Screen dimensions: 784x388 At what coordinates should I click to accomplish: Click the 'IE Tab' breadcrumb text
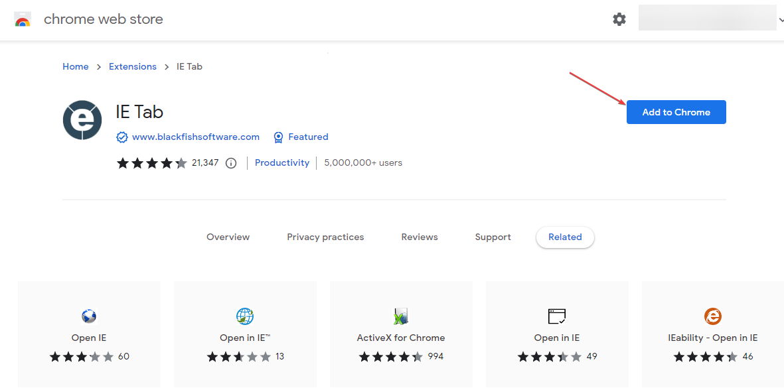189,67
